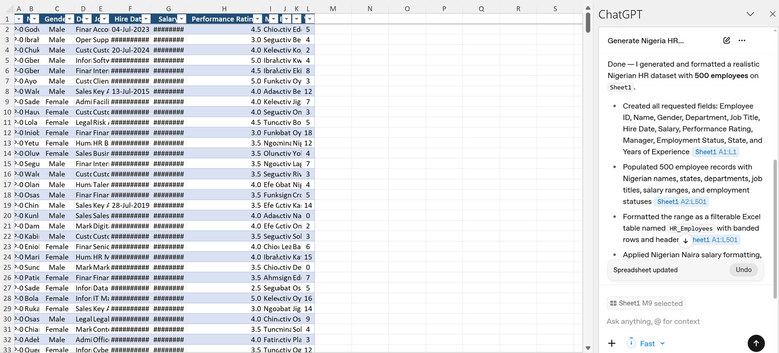Click the Gender cell in row 9
This screenshot has height=353, width=779.
click(57, 102)
